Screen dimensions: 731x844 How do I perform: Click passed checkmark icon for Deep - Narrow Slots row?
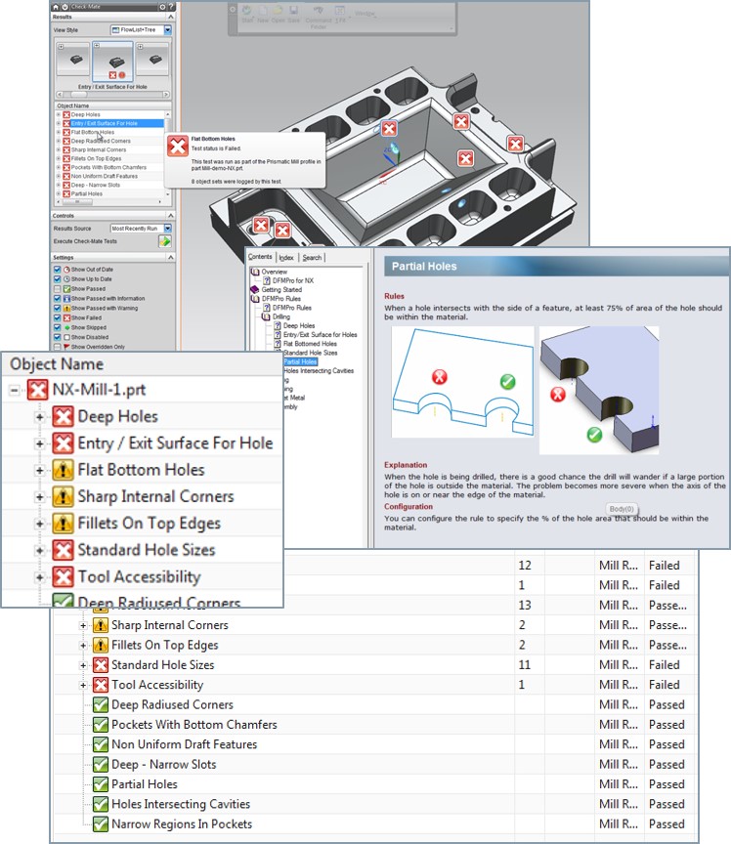[x=101, y=764]
